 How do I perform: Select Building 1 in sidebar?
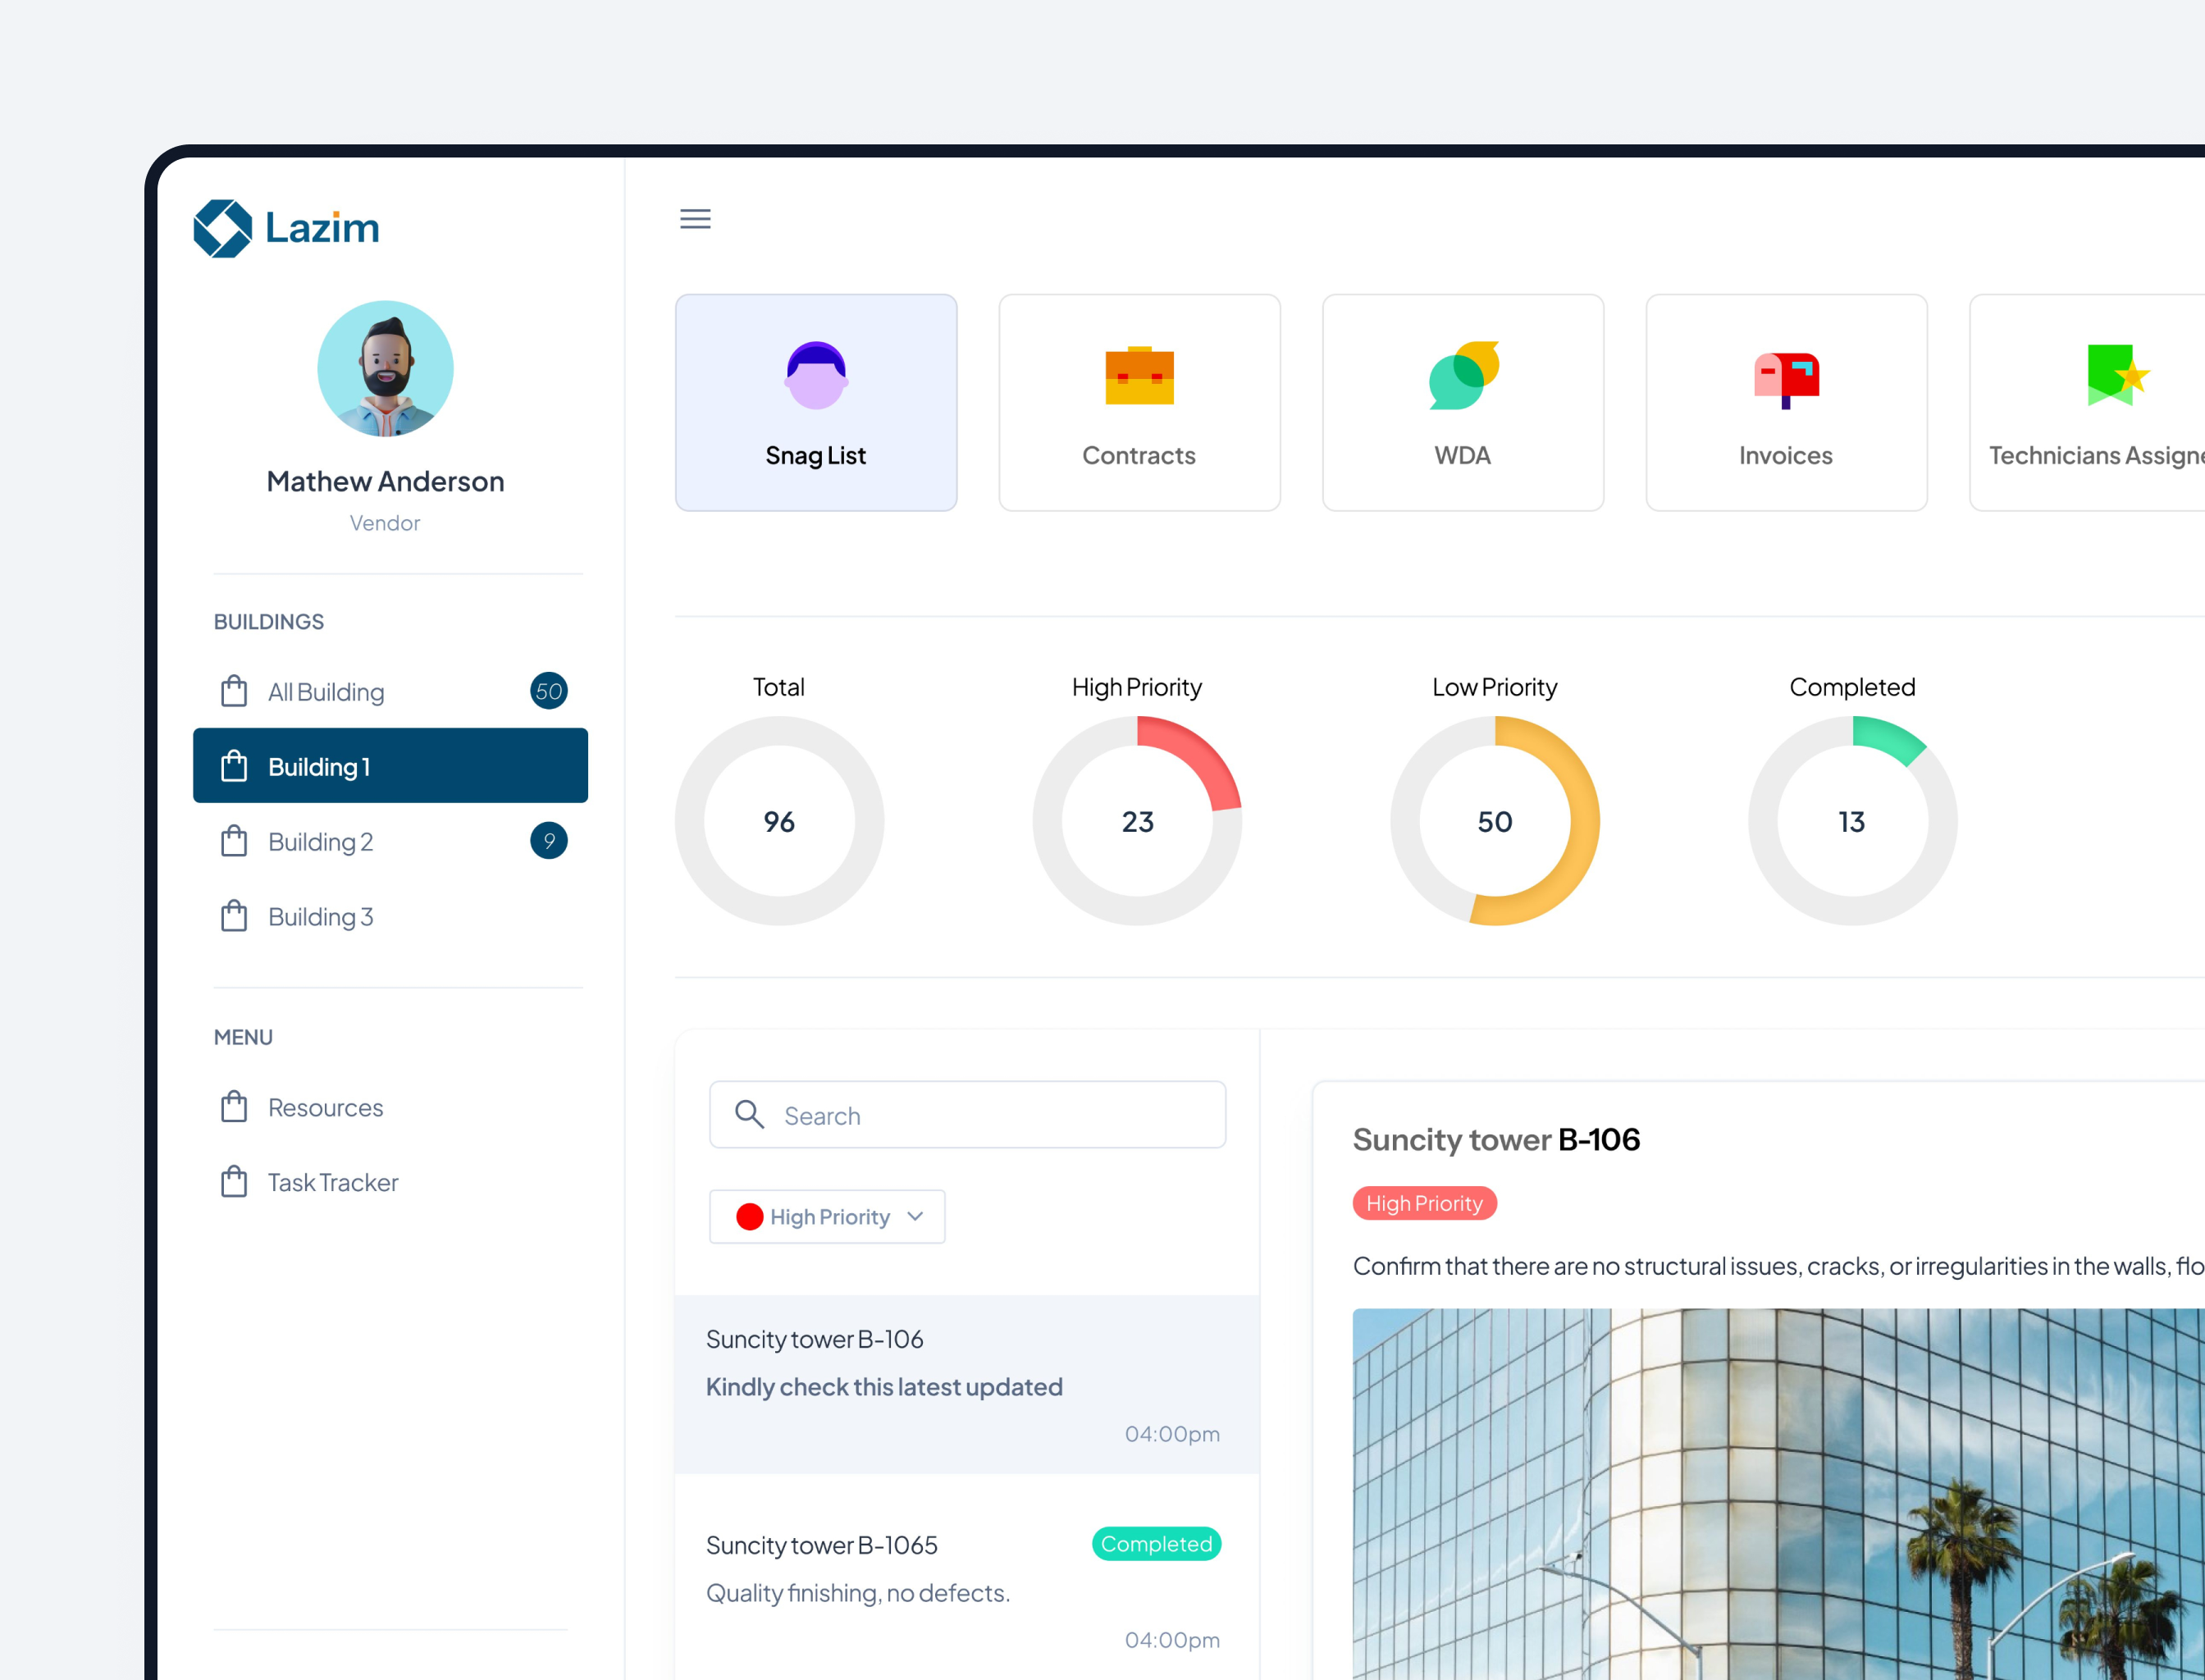390,766
